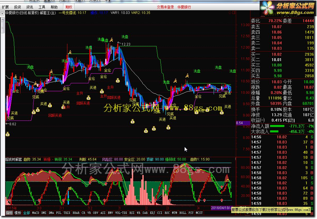Screen dimensions: 317x219
Task: Select the MCST indicator tab
Action: tap(199, 213)
